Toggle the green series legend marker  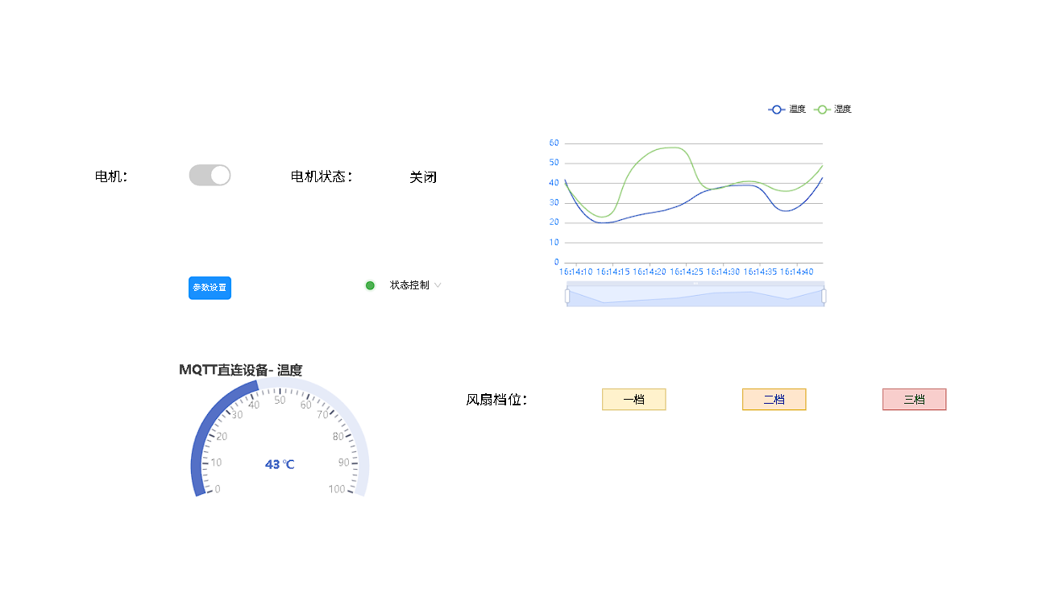[822, 110]
